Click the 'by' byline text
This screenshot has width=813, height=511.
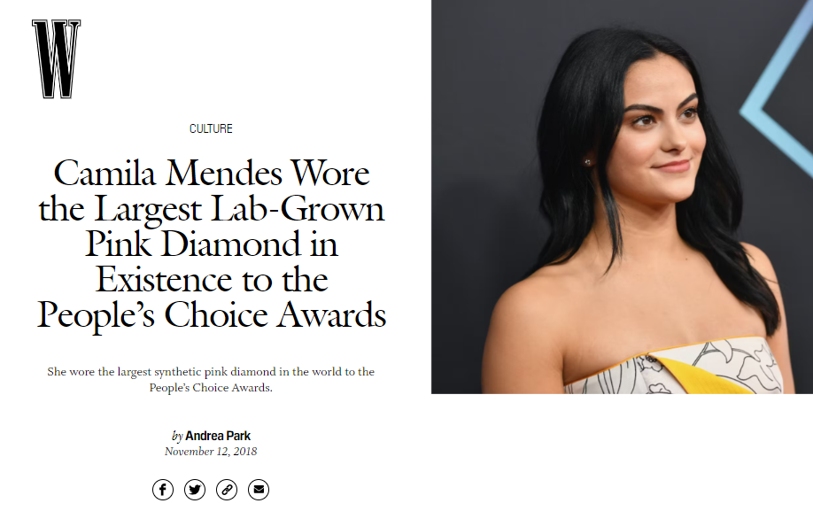coord(179,436)
